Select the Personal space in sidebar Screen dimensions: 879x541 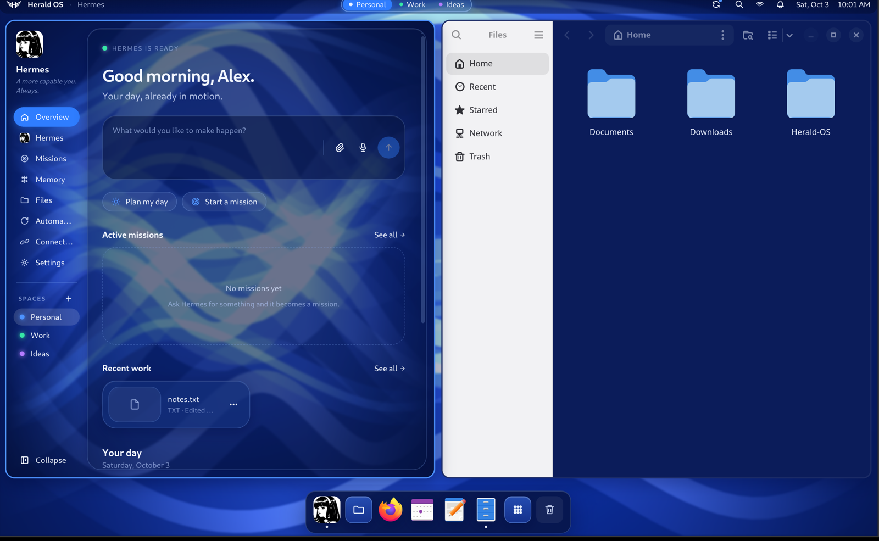[x=46, y=317]
